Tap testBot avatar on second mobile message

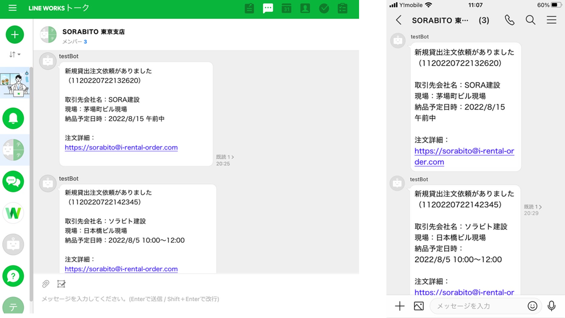tap(397, 183)
